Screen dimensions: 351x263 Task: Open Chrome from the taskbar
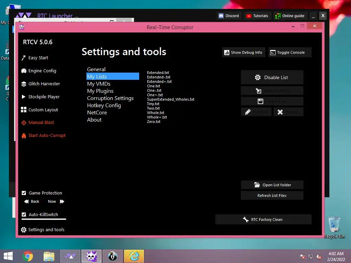point(28,256)
